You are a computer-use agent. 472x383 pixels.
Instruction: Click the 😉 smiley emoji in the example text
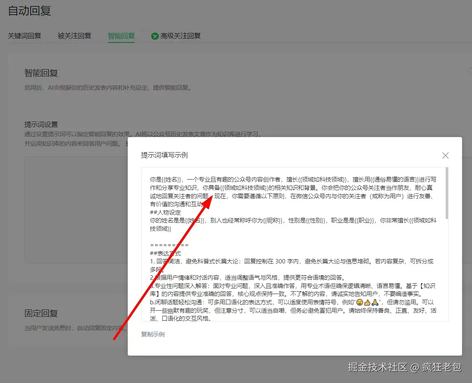click(x=360, y=303)
